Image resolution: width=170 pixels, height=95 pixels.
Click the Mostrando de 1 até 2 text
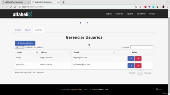29,72
